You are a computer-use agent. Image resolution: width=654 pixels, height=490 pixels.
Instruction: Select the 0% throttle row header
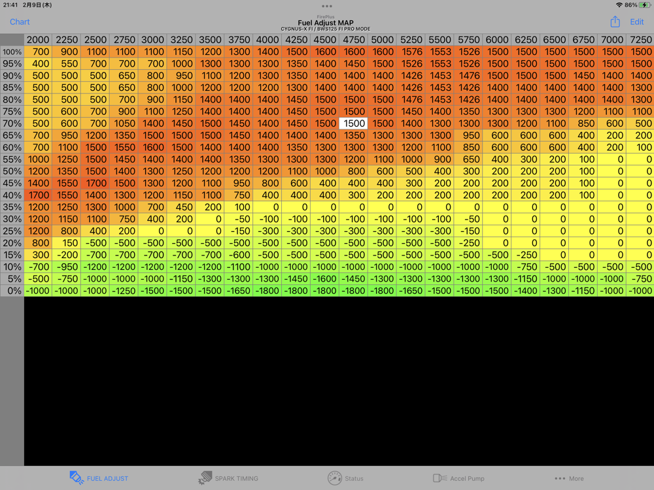(12, 291)
